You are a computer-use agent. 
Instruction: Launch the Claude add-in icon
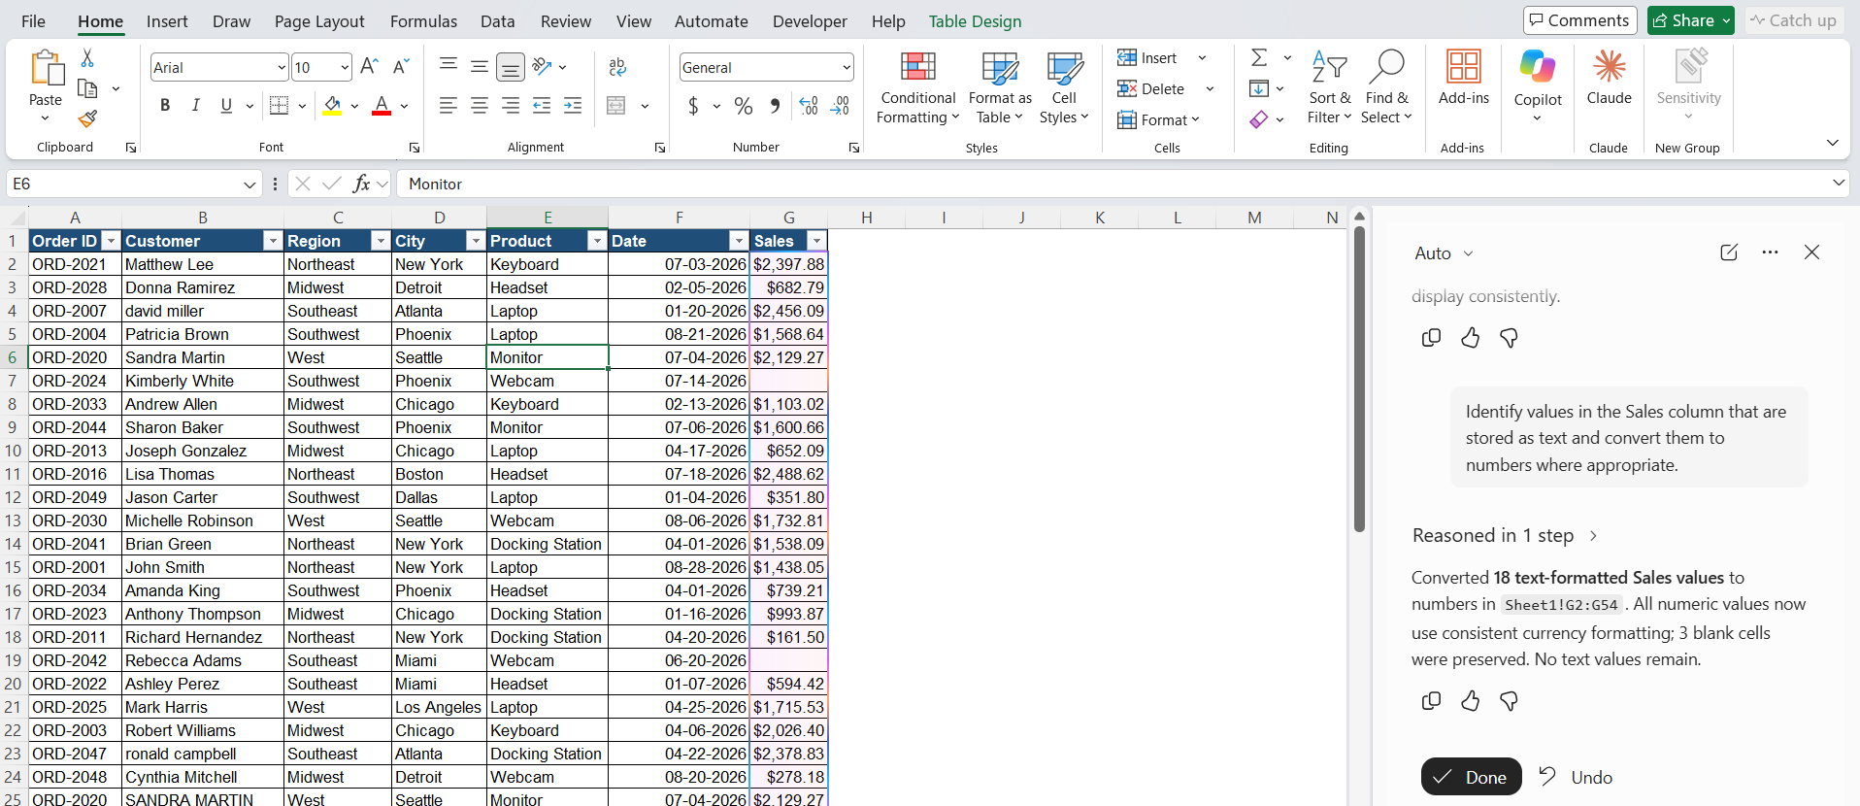point(1609,78)
